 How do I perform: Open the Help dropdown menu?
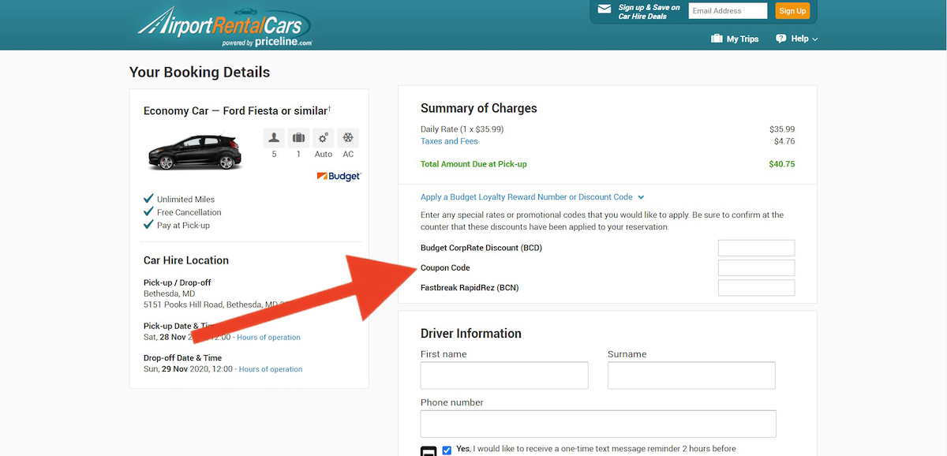797,39
